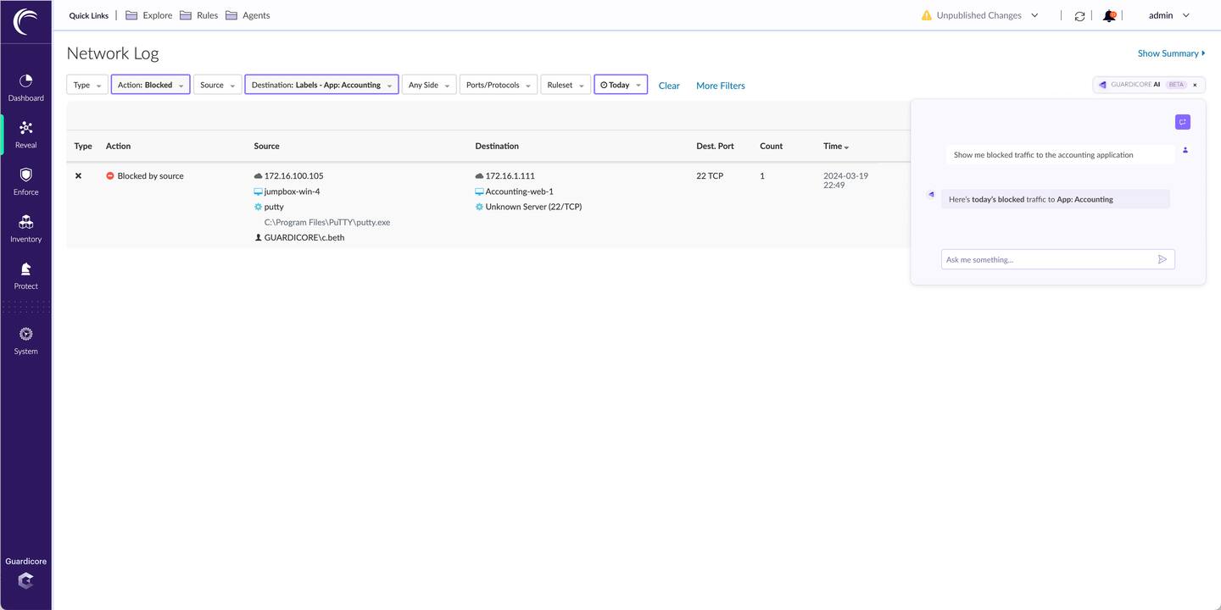The image size is (1221, 610).
Task: Open notifications bell icon
Action: coord(1109,16)
